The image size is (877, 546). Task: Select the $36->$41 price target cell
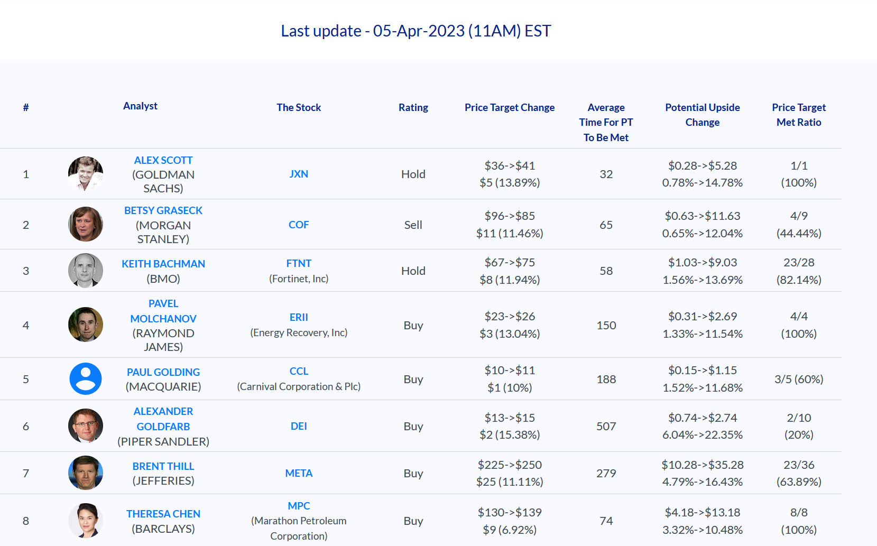point(510,165)
